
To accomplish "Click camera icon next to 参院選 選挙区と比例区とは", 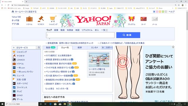I will click(x=72, y=59).
